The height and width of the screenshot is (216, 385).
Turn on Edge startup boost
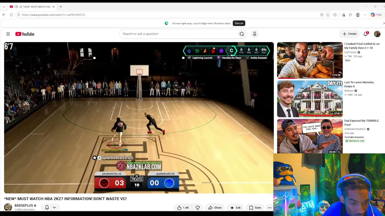click(239, 23)
